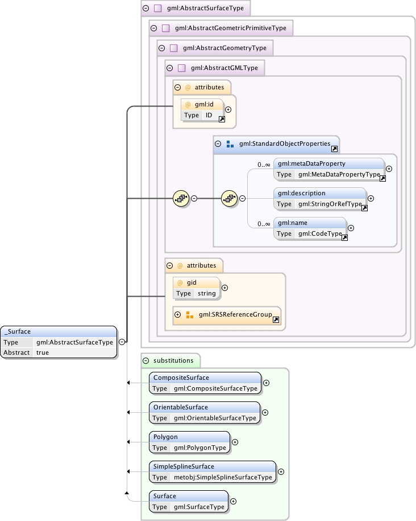
Task: Select the SimpleSplineSurface element box
Action: pos(213,471)
